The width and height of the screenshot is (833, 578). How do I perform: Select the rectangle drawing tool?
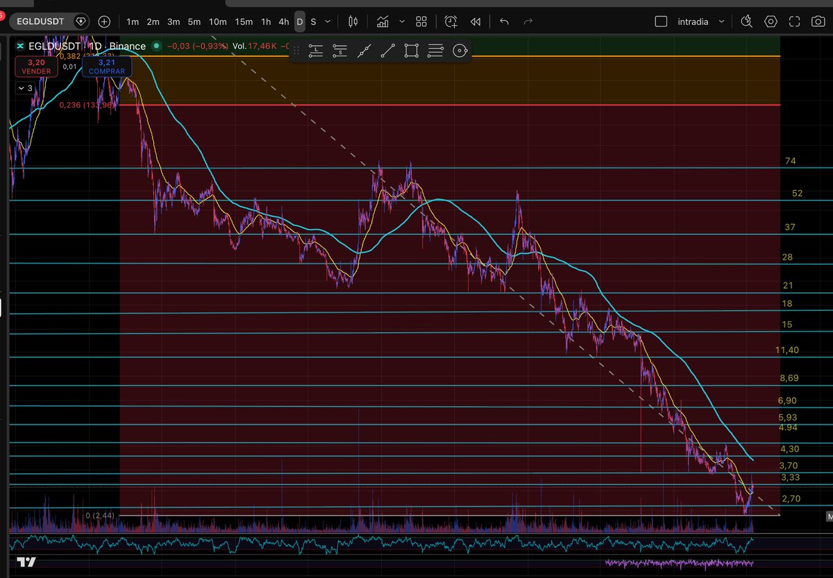[x=412, y=51]
